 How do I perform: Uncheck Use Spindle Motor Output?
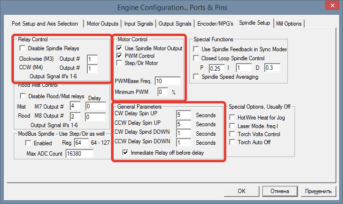[119, 48]
